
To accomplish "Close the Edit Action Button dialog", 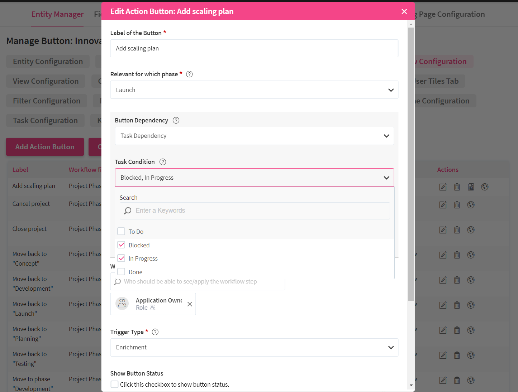I will click(404, 11).
